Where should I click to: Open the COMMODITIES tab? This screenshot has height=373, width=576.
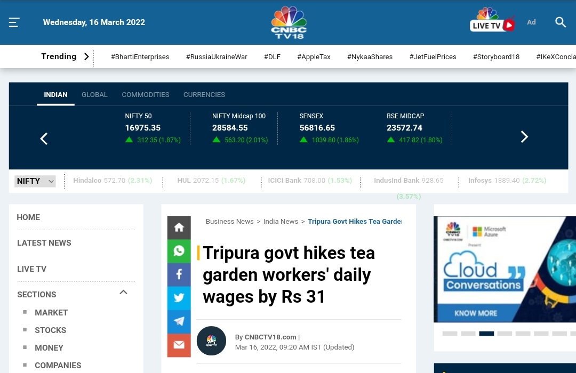145,94
